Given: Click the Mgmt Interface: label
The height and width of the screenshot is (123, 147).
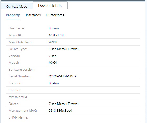Looking at the screenshot, I should point(20,42).
